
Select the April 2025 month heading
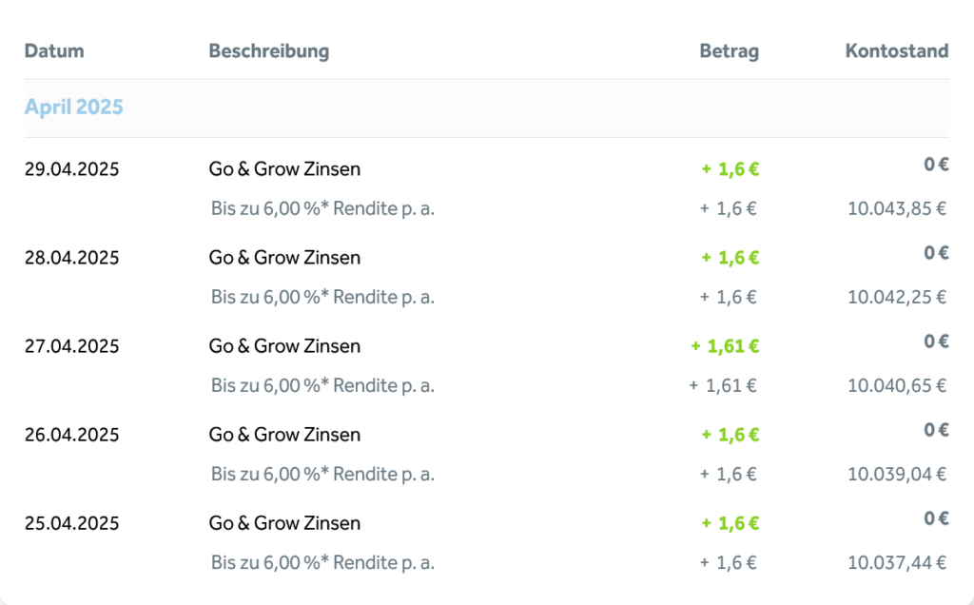74,107
